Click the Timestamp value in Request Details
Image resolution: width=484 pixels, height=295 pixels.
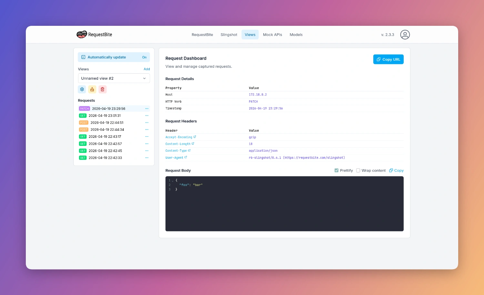266,108
